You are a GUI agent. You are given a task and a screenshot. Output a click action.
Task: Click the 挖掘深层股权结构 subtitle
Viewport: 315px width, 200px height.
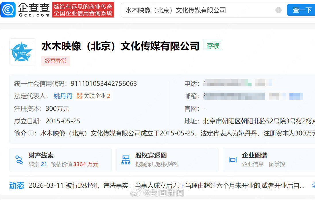[157, 164]
